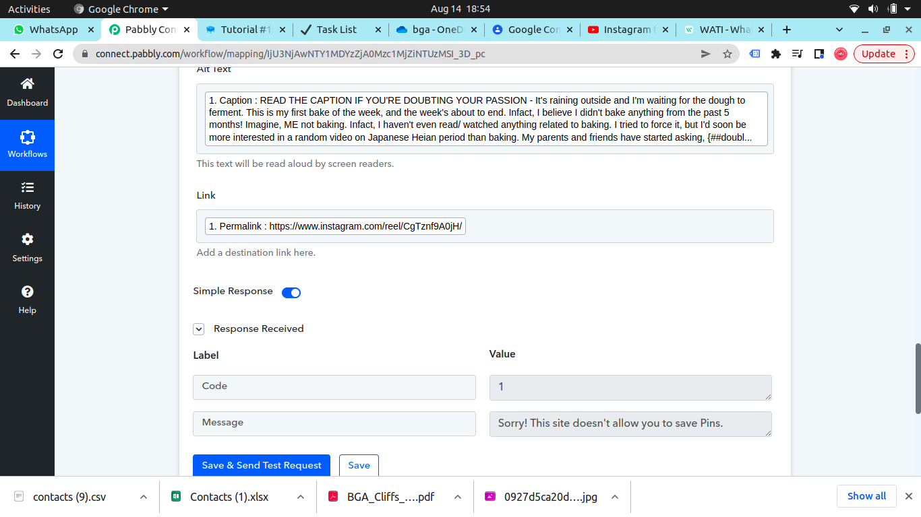Image resolution: width=921 pixels, height=517 pixels.
Task: Click the page vertical scrollbar
Action: click(917, 378)
